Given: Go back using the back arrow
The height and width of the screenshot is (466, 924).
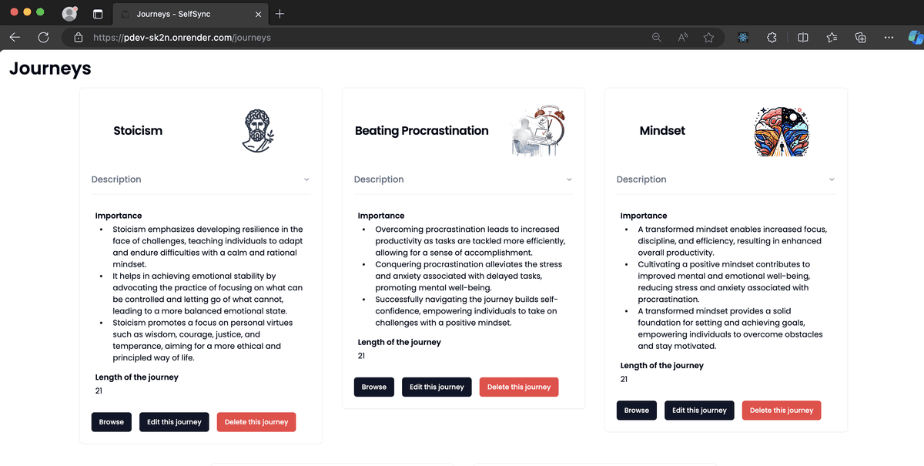Looking at the screenshot, I should [x=15, y=37].
